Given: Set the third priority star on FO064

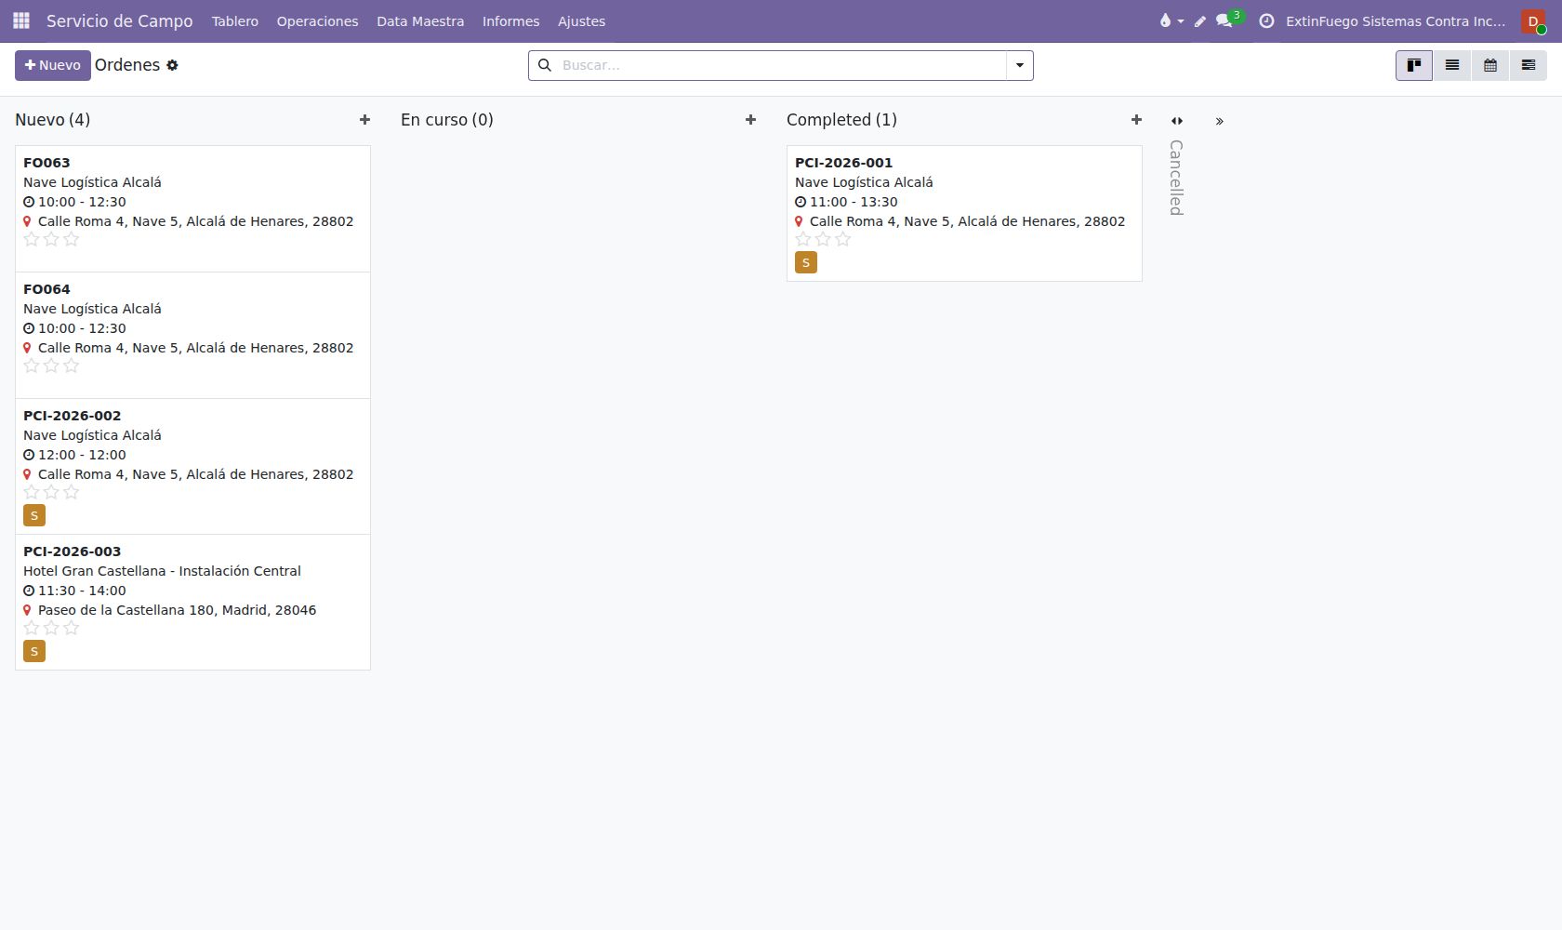Looking at the screenshot, I should point(71,365).
